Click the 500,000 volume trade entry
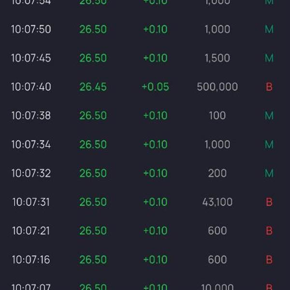Screen dimensions: 290x290 pyautogui.click(x=217, y=87)
